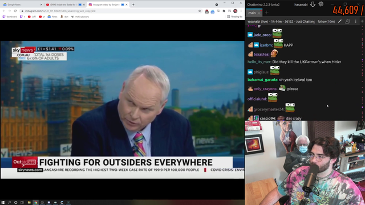Click the Sky News video player
The image size is (365, 205).
coord(122,110)
